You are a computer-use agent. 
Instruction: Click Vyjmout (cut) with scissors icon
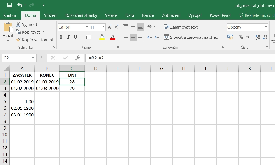[26, 24]
